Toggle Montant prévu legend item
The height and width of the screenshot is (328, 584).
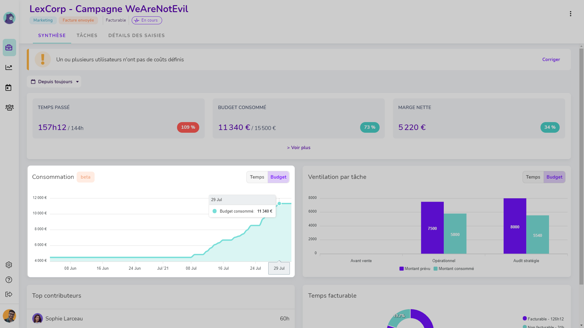click(x=415, y=269)
